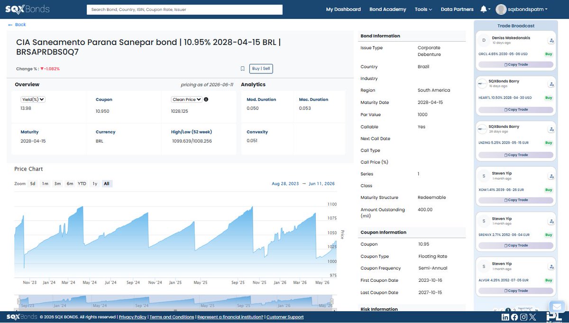
Task: Click Steven Yip avatar on SRENVX card
Action: pyautogui.click(x=484, y=221)
